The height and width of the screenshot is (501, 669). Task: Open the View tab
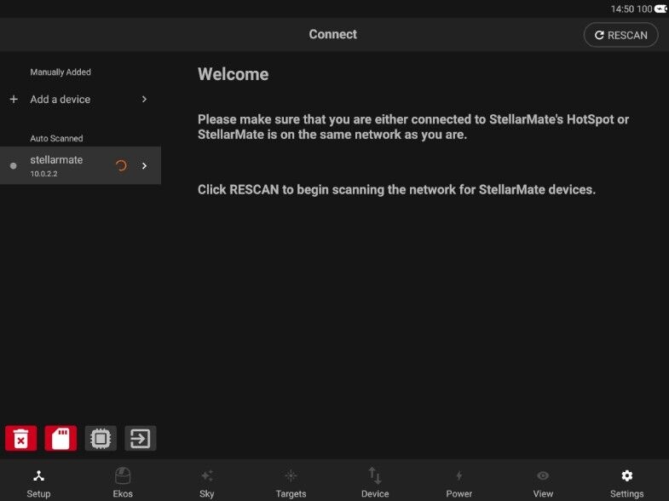click(x=543, y=483)
